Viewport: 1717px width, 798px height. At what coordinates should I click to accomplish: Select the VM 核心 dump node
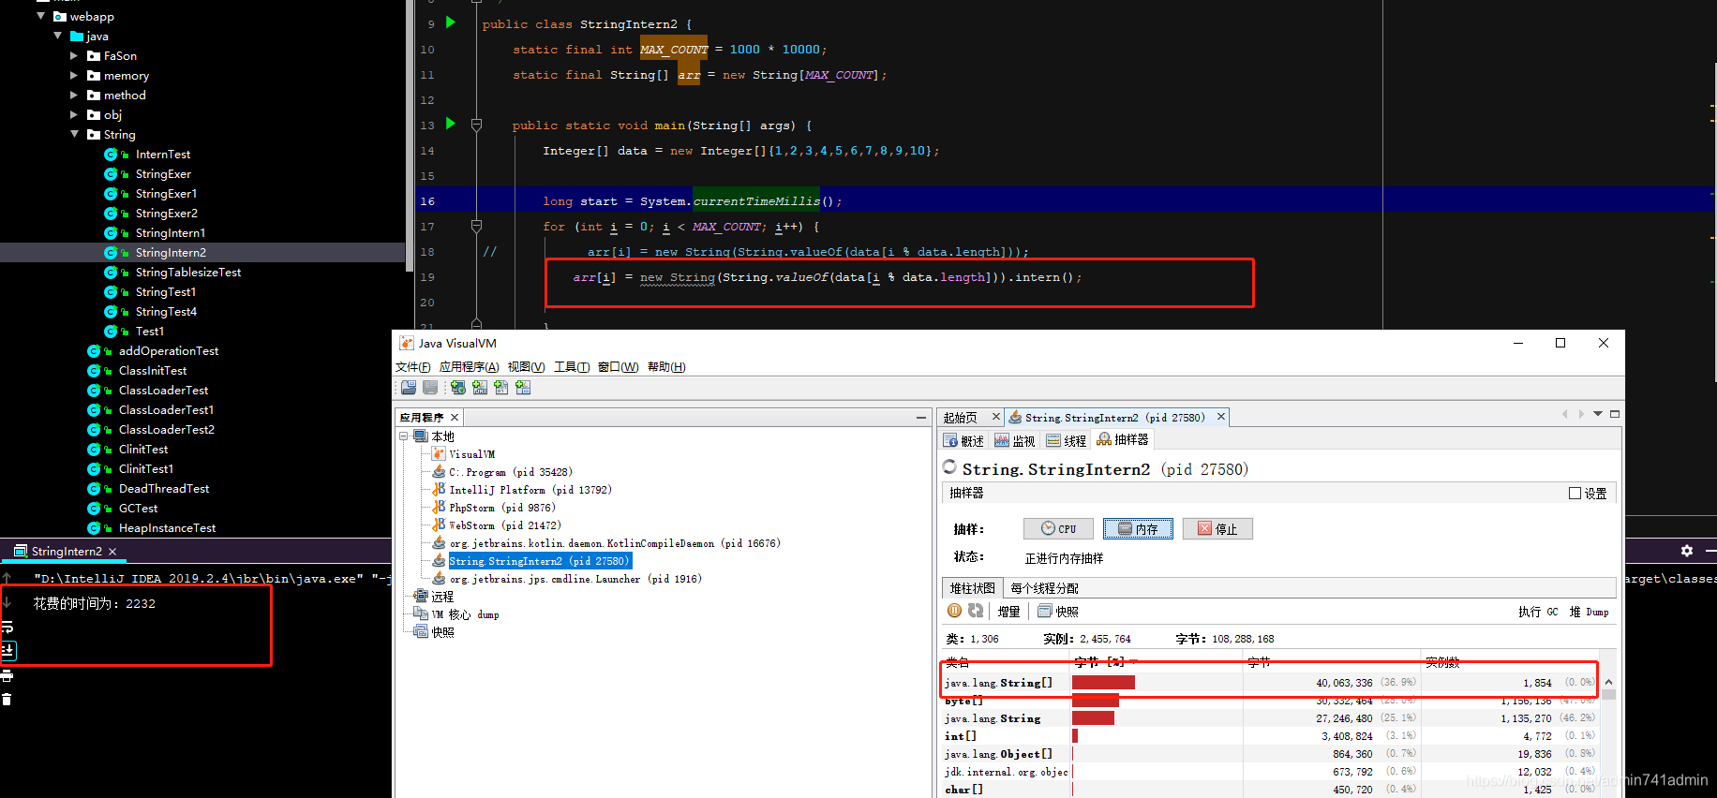point(465,614)
